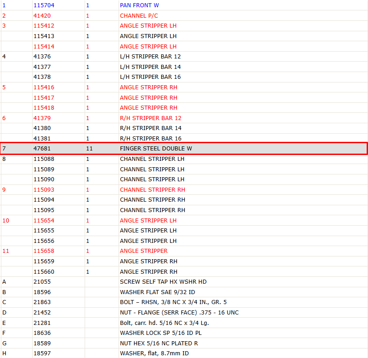Click part number 115417
Screen dimensions: 368x358
(x=44, y=98)
